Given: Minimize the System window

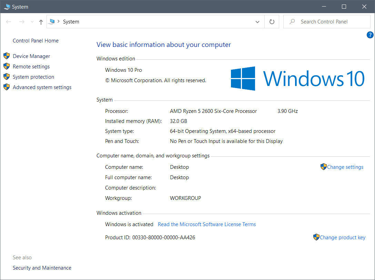Looking at the screenshot, I should click(324, 7).
